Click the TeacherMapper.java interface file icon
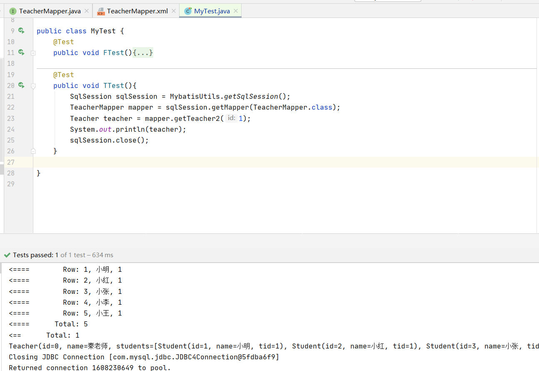Viewport: 539px width, 371px height. pyautogui.click(x=13, y=11)
